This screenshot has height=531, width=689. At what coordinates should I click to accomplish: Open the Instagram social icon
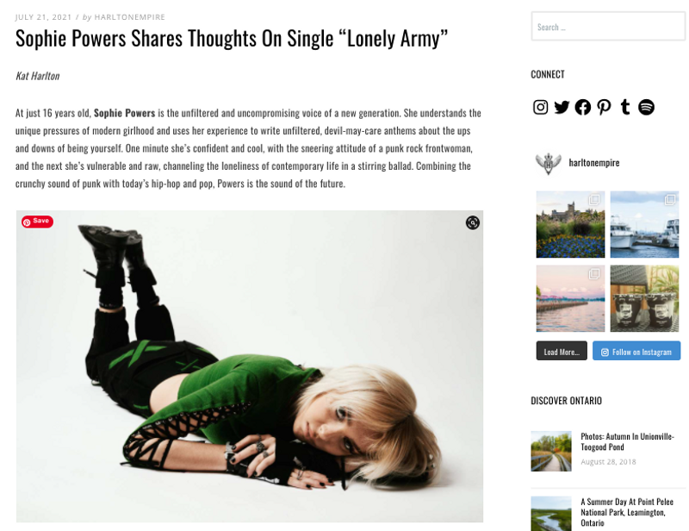coord(540,107)
